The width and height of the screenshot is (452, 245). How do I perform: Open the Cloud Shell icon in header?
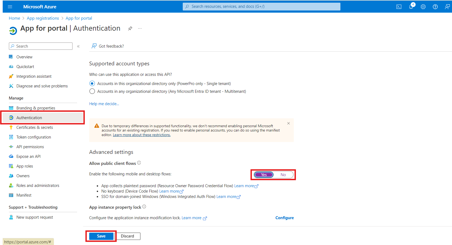pyautogui.click(x=399, y=7)
